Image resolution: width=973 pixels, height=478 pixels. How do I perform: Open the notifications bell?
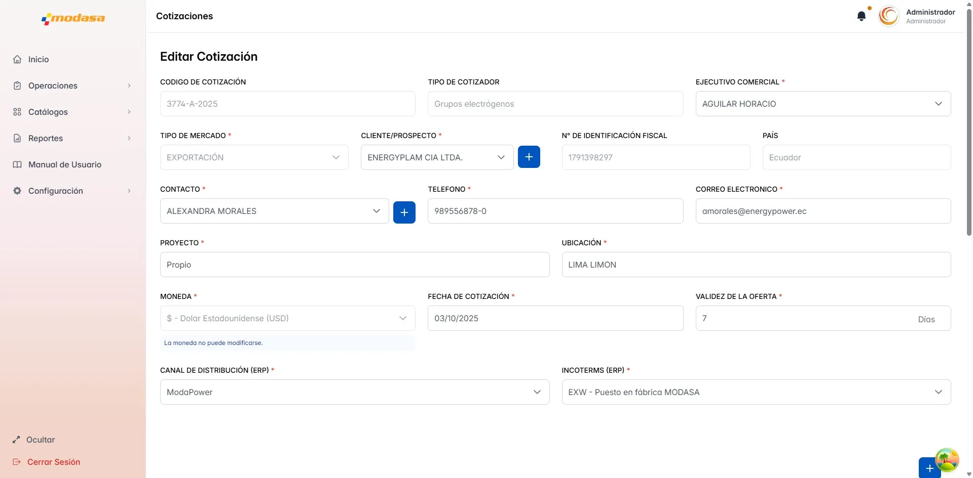tap(861, 16)
